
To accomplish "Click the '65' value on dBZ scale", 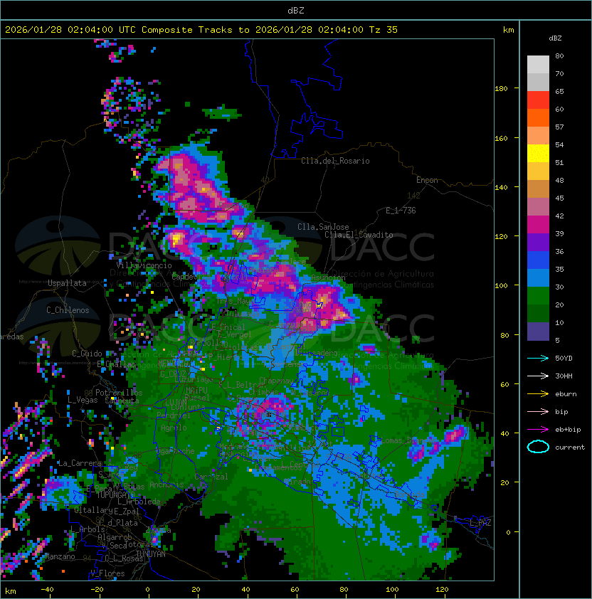I will tap(559, 91).
